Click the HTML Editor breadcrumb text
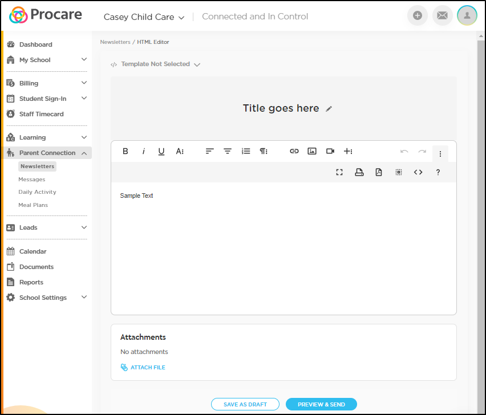Image resolution: width=486 pixels, height=415 pixels. coord(153,42)
